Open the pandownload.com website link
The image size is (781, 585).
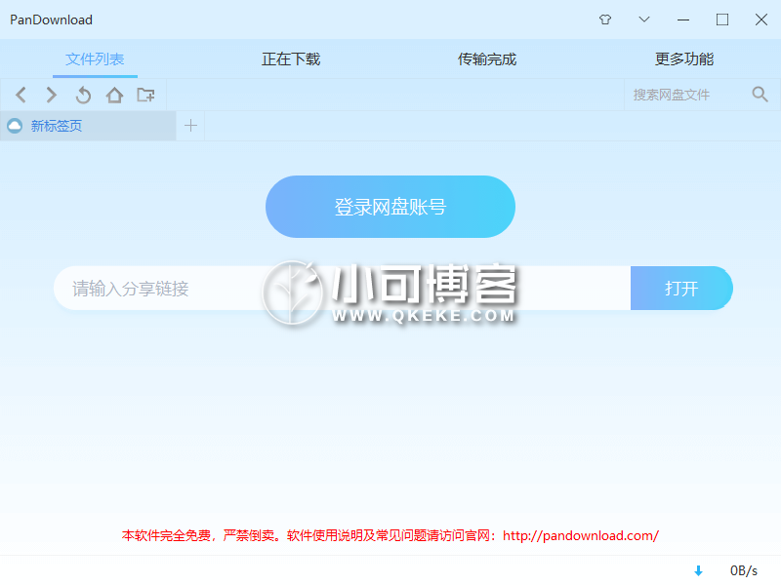[581, 535]
